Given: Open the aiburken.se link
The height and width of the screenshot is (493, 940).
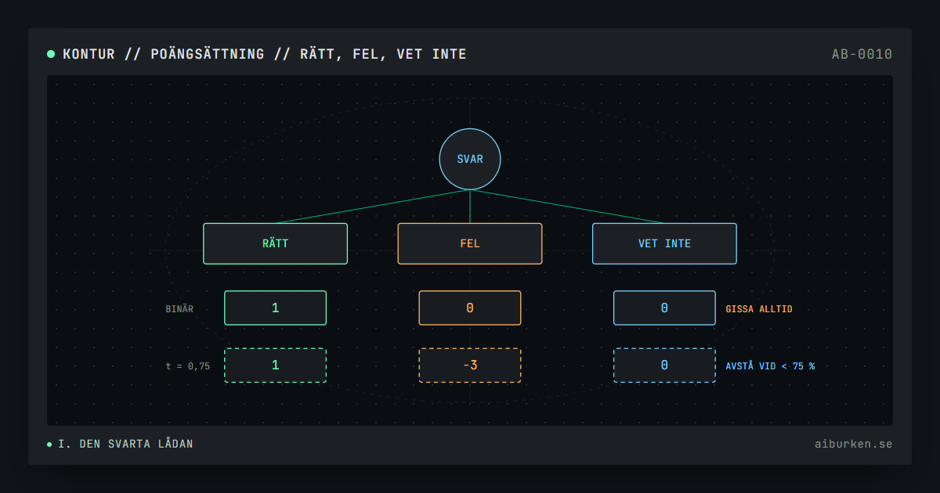Looking at the screenshot, I should coord(853,444).
